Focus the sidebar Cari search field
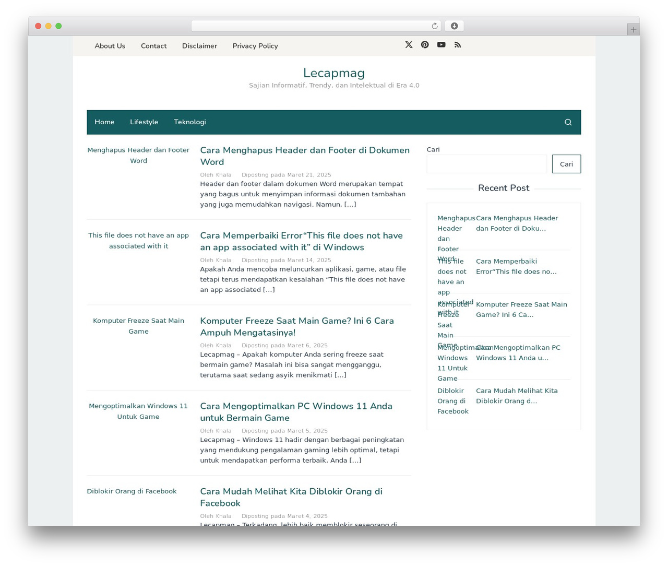The width and height of the screenshot is (668, 566). coord(487,164)
